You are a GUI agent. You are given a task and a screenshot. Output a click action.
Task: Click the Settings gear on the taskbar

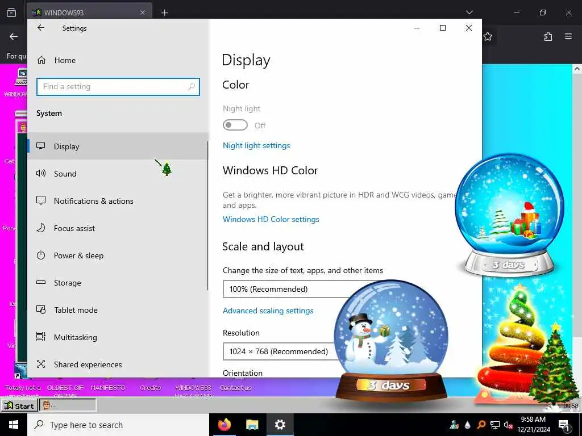point(280,425)
